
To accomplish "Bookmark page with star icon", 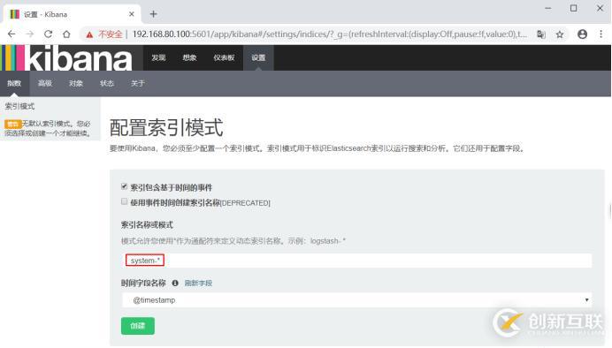I will click(560, 34).
